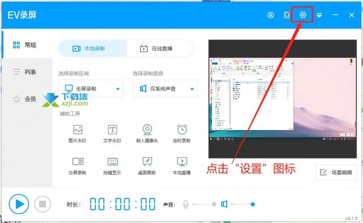This screenshot has height=223, width=363.
Task: Click the 00:00:00 duration timer
Action: (123, 204)
